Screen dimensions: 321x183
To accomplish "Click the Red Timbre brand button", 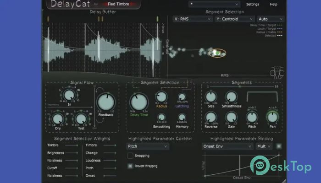I will click(x=120, y=5).
